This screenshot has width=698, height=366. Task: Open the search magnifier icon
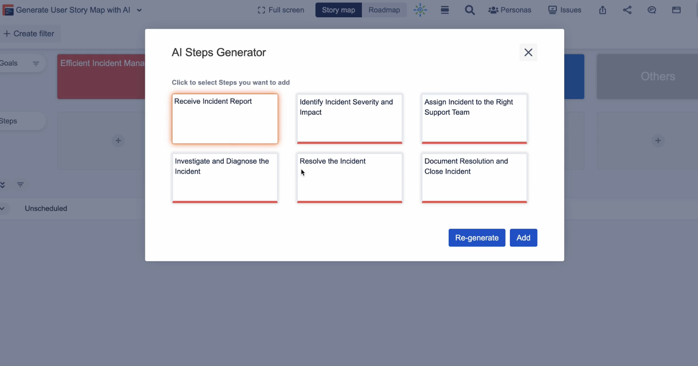coord(469,10)
